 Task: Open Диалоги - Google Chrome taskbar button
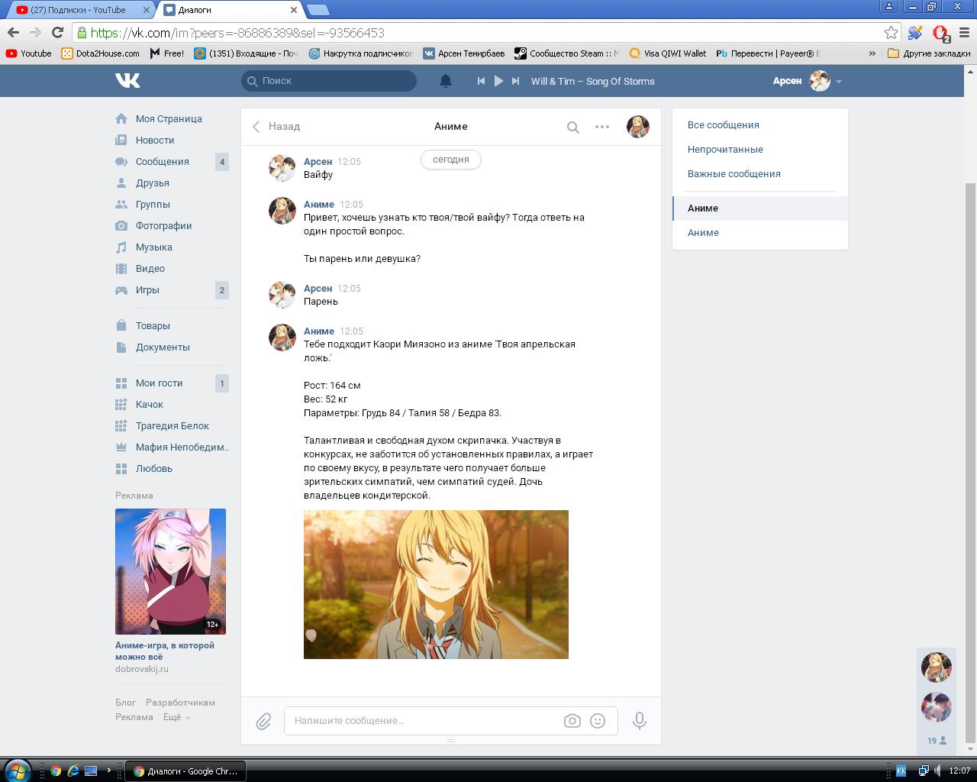tap(185, 771)
